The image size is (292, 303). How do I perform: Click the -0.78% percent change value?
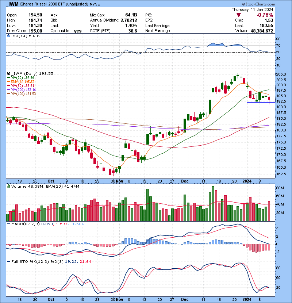265,15
